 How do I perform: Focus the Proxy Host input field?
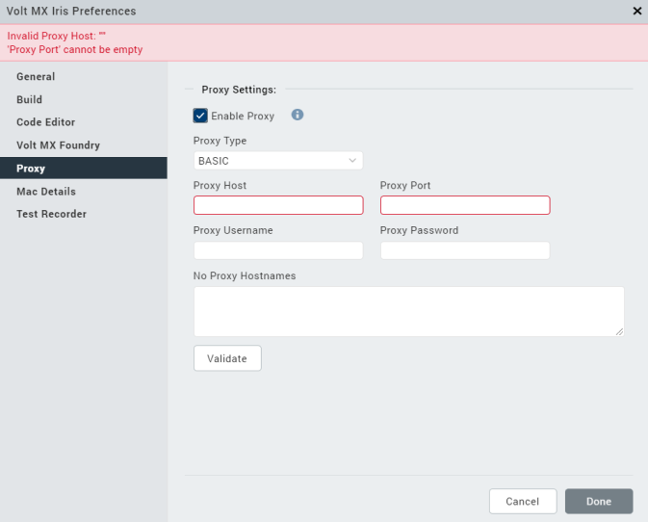coord(278,205)
